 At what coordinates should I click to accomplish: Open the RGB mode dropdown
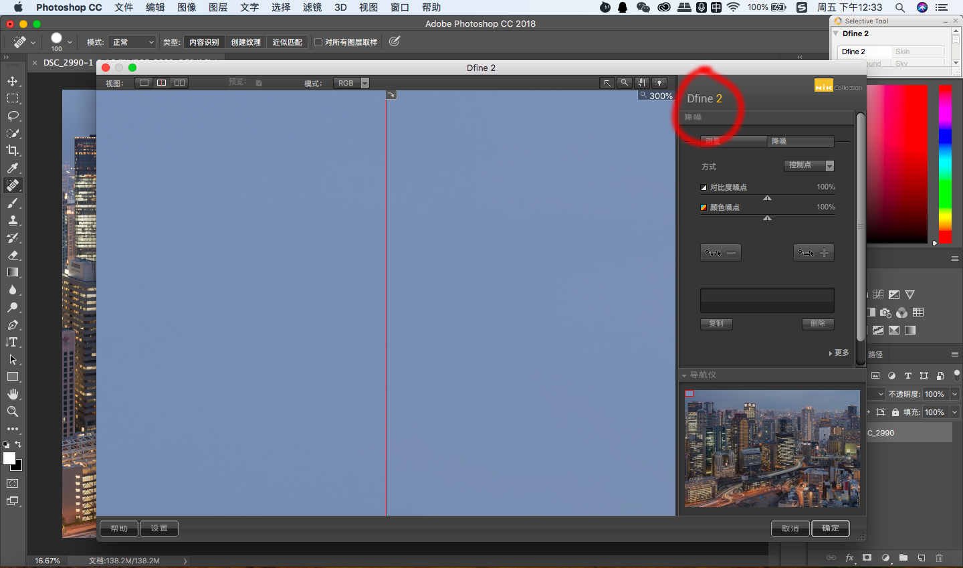[x=351, y=83]
